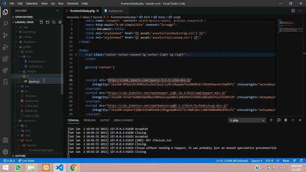Screen dimensions: 306x172
Task: Open the Help menu
Action: point(85,3)
